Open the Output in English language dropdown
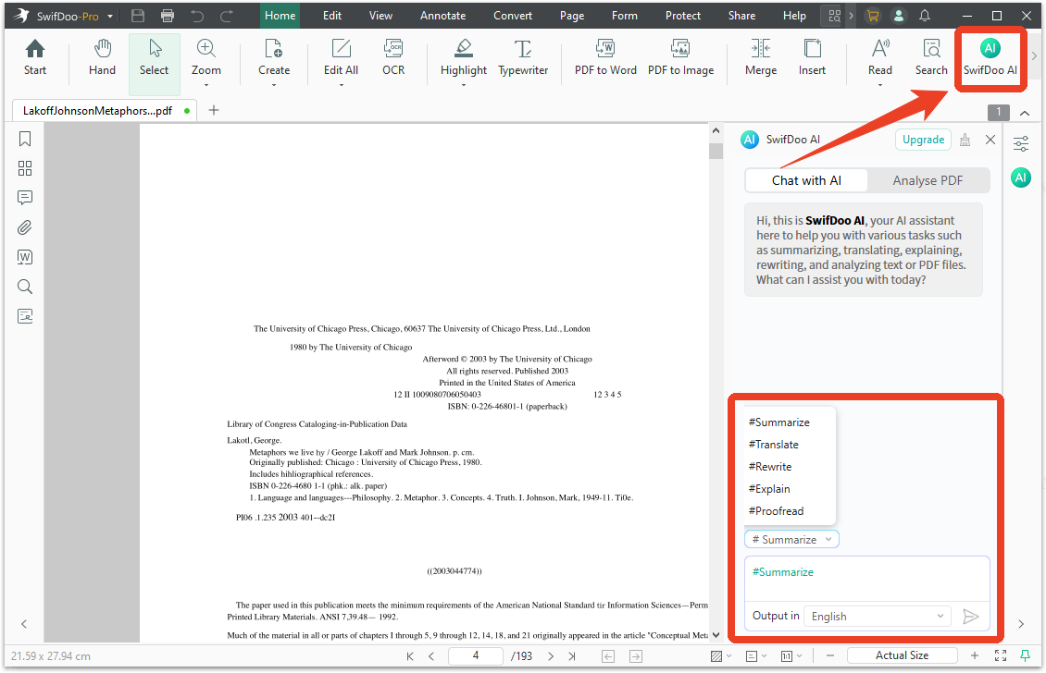This screenshot has width=1046, height=673. (x=878, y=617)
